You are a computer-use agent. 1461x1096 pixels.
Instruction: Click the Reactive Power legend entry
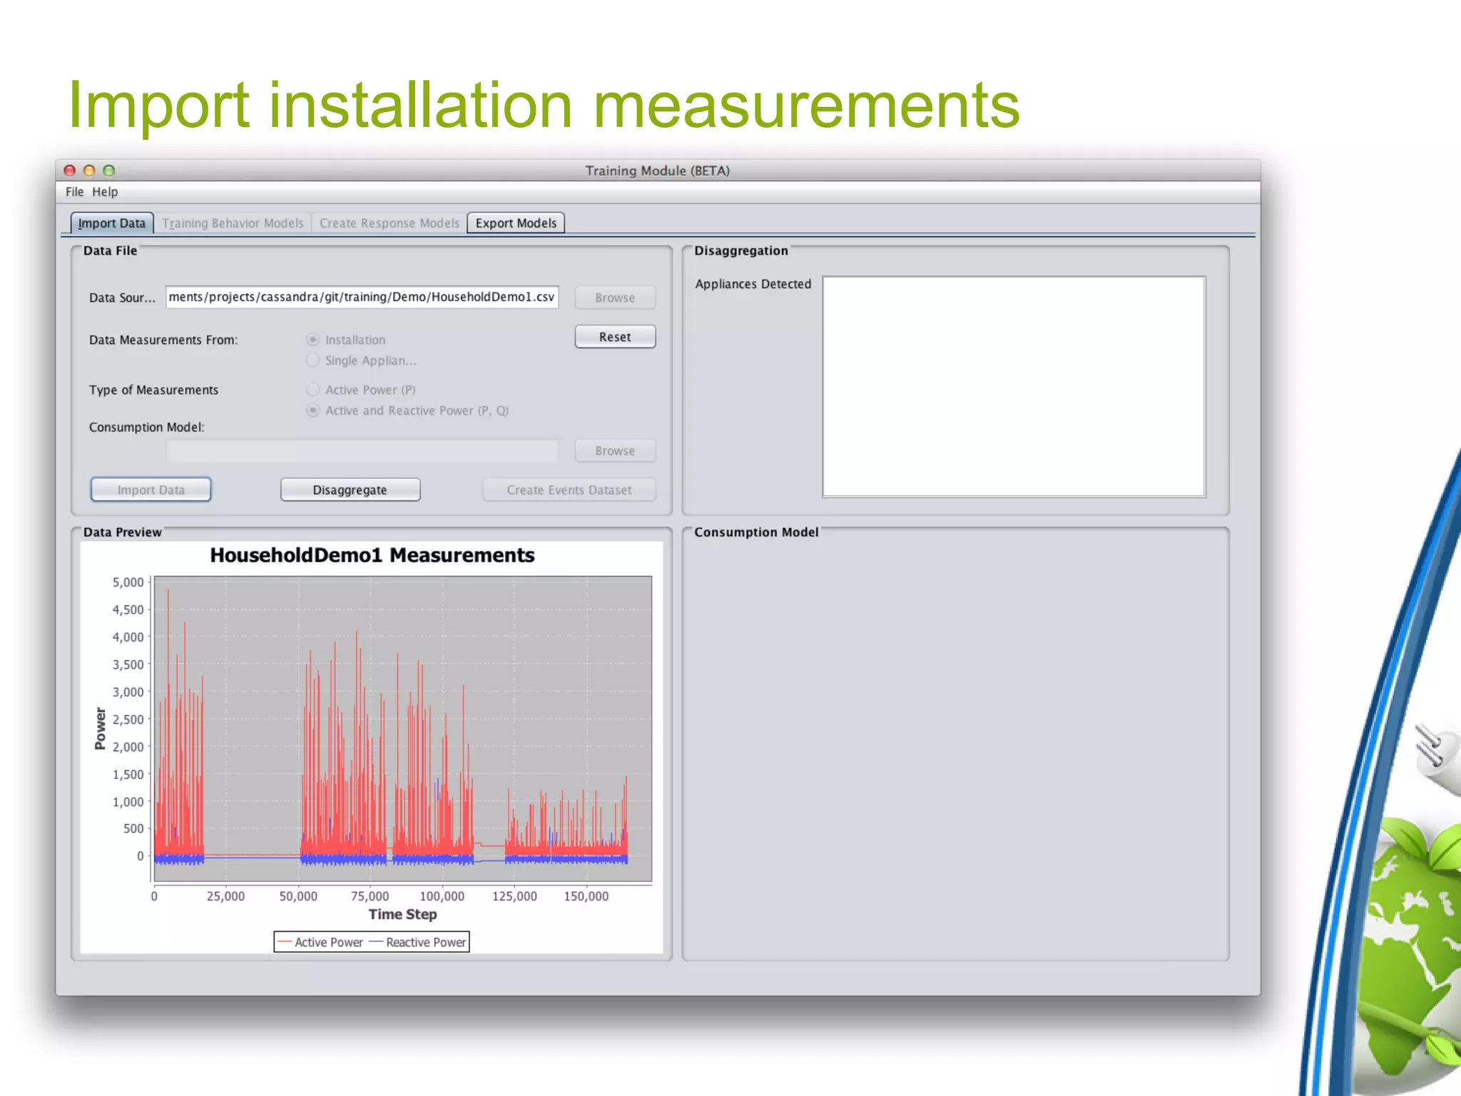coord(417,942)
